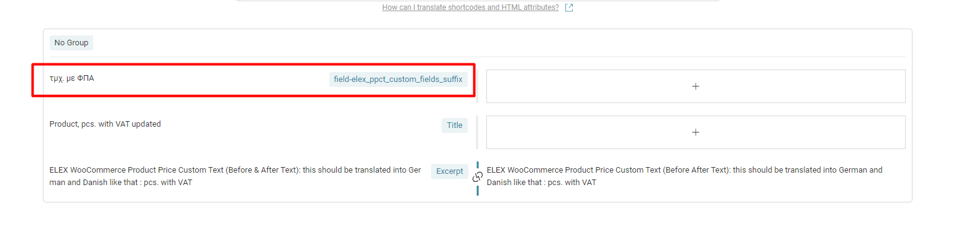Click the blue dashed bar below chain icon
Screen dimensions: 956x236
click(x=478, y=189)
